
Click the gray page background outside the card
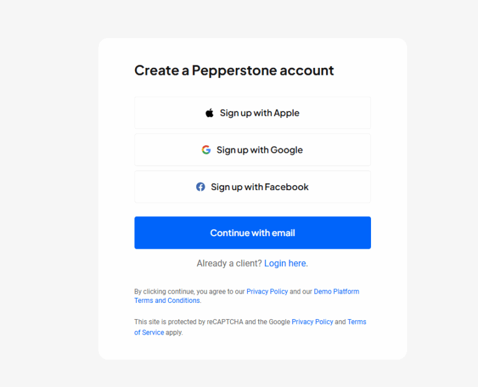pyautogui.click(x=50, y=187)
